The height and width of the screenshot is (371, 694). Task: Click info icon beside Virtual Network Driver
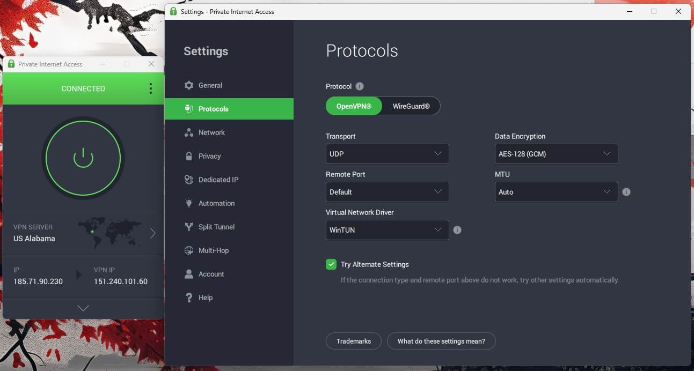(x=457, y=230)
